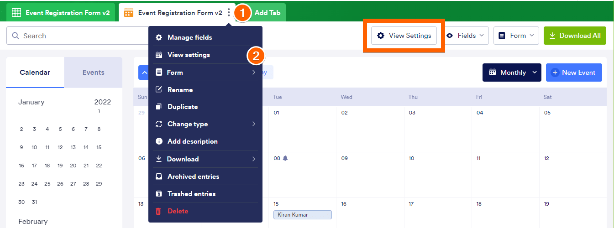This screenshot has width=614, height=228.
Task: Open the Kiran Kumar event chip
Action: click(x=302, y=214)
